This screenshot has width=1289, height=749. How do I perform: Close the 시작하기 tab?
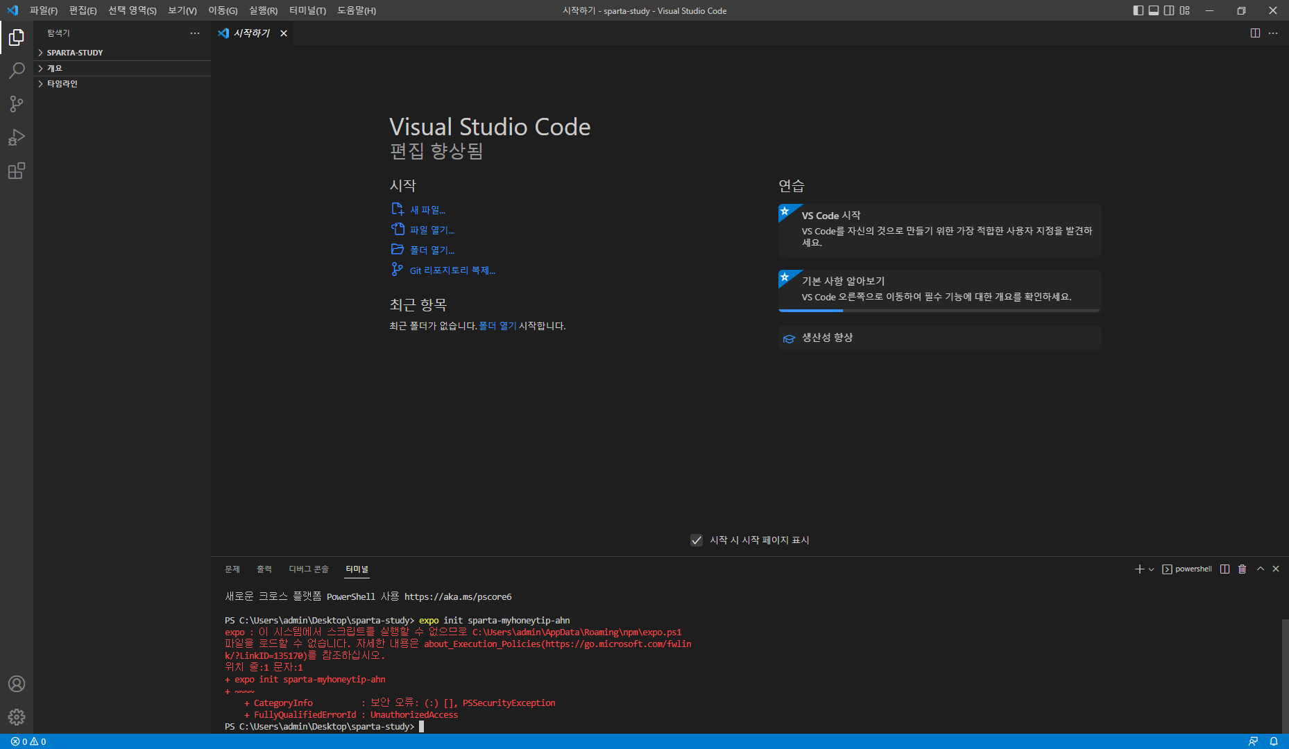(284, 33)
